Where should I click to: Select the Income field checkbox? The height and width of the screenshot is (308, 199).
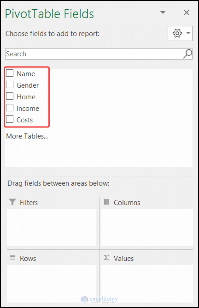coord(10,108)
